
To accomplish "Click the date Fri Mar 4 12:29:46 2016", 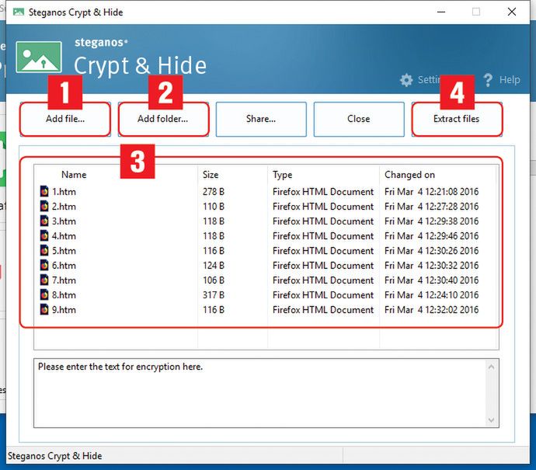I will click(x=431, y=236).
